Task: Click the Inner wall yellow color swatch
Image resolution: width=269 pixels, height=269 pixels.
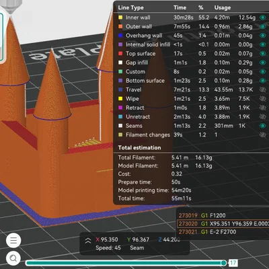Action: [120, 17]
